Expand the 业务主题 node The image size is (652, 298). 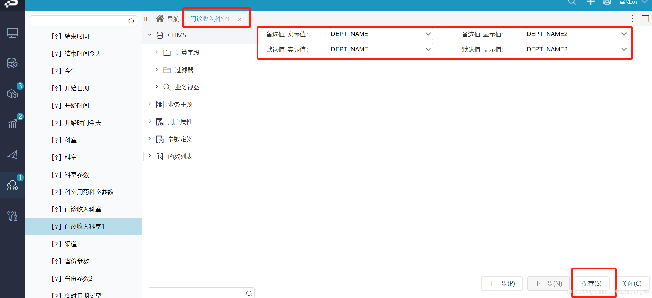[x=149, y=104]
